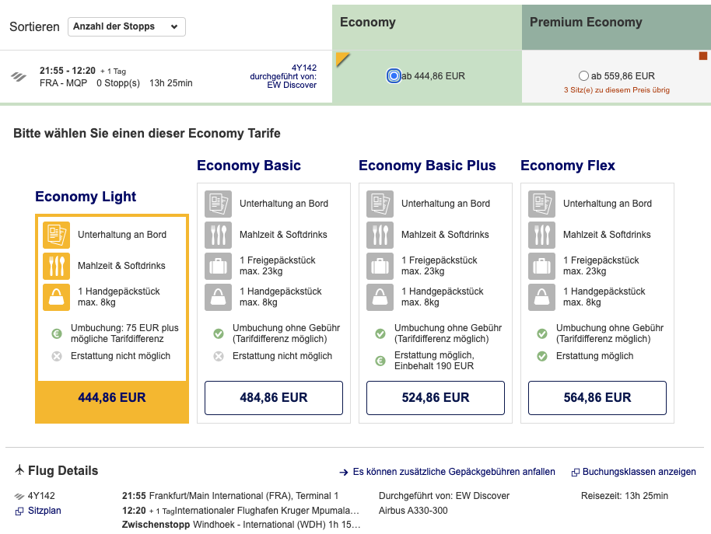The height and width of the screenshot is (534, 711).
Task: Expand booking classes via Buchungsklassen anzeigen
Action: coord(633,472)
